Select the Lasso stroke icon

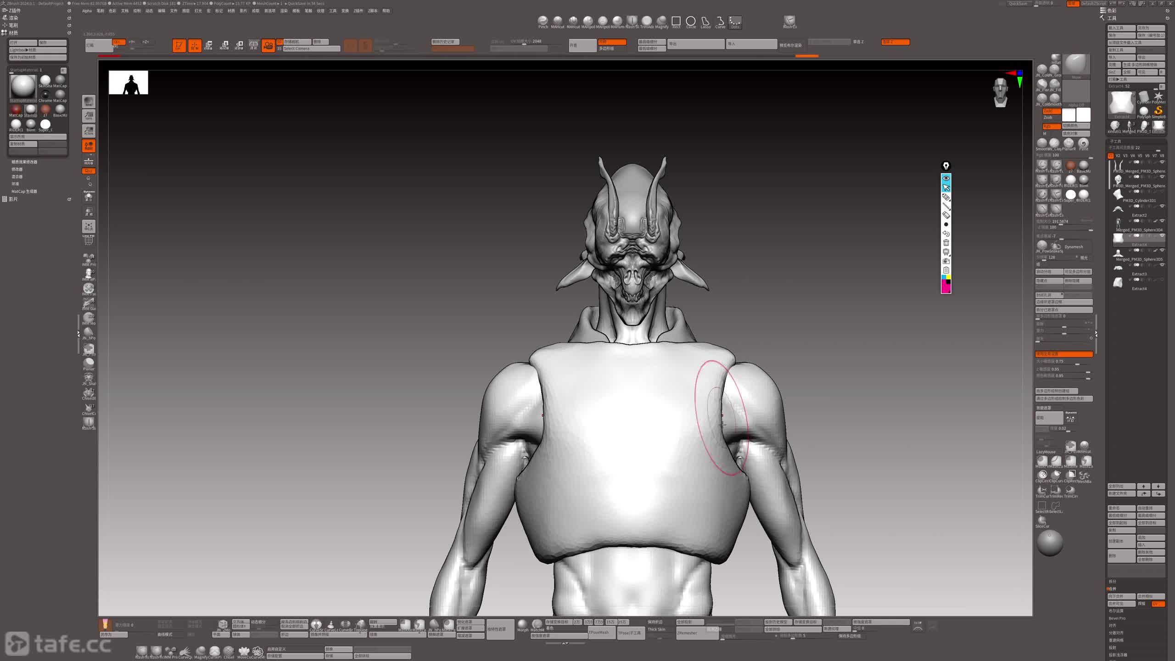click(x=705, y=21)
